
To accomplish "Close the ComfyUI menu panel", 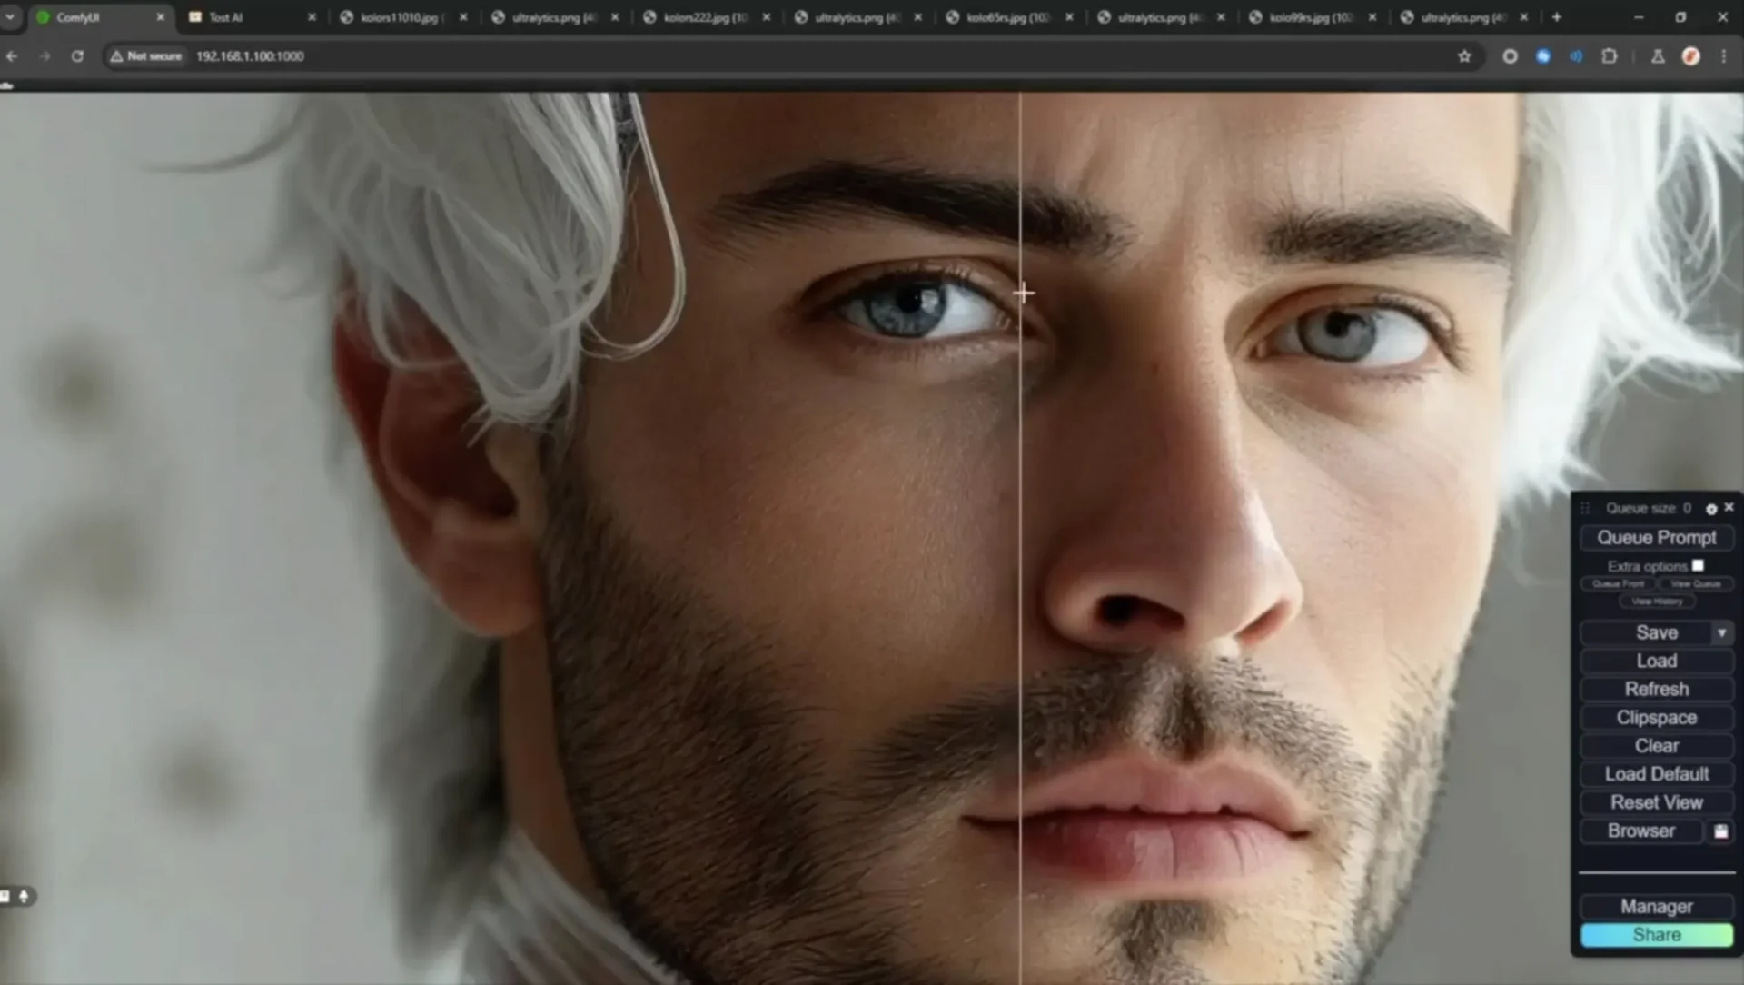I will pyautogui.click(x=1729, y=507).
